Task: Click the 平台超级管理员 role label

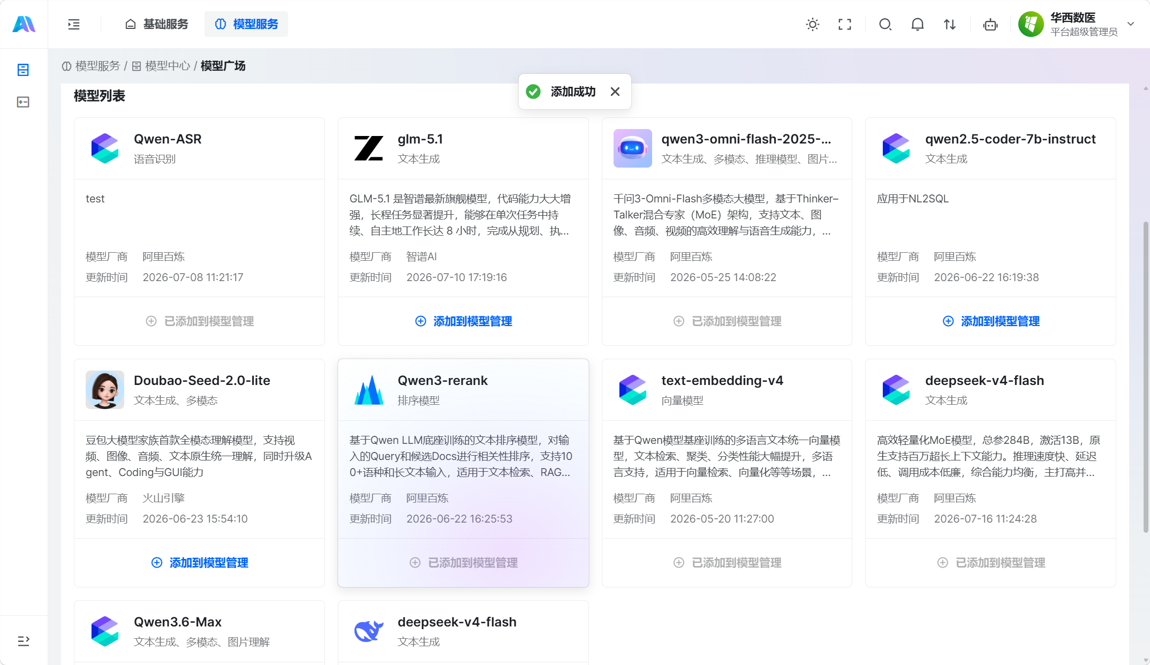Action: pyautogui.click(x=1084, y=32)
